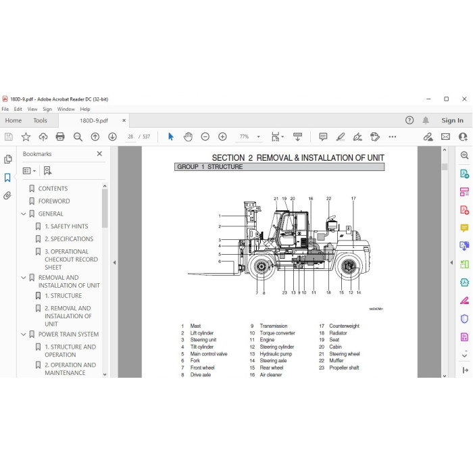Open Comment tool in right pane

[x=464, y=228]
